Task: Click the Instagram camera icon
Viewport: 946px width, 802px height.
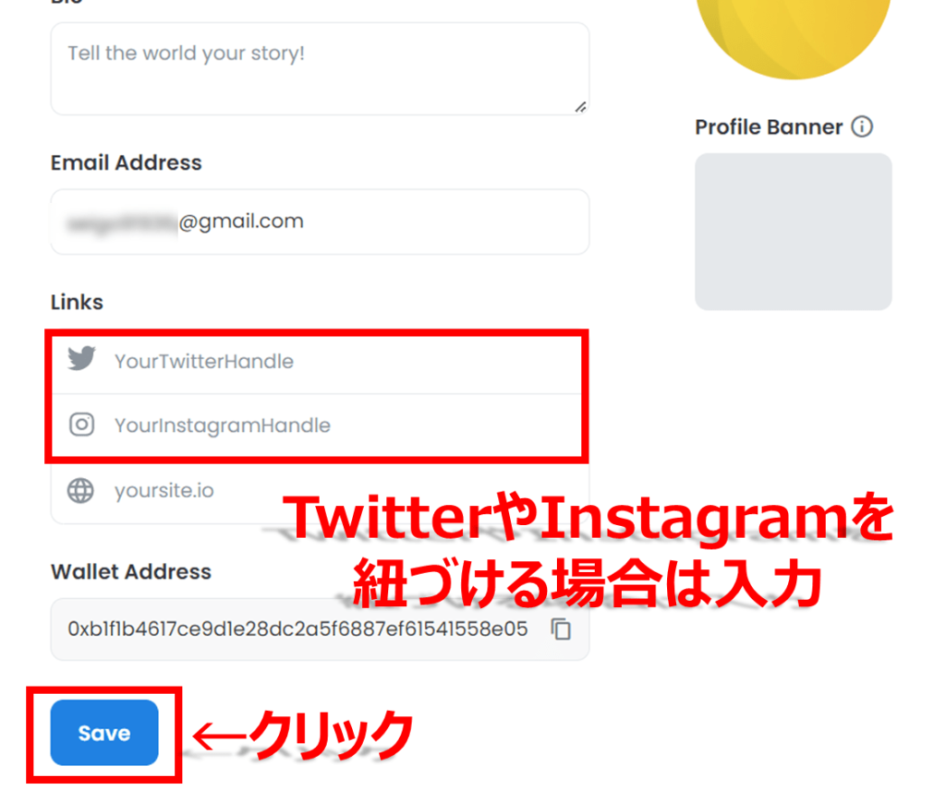Action: 81,425
